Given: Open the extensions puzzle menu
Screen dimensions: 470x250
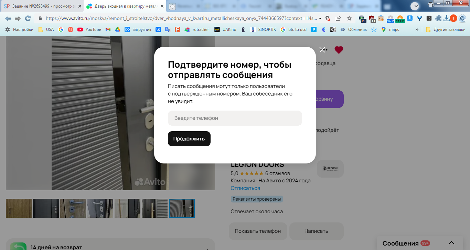Looking at the screenshot, I should point(438,18).
